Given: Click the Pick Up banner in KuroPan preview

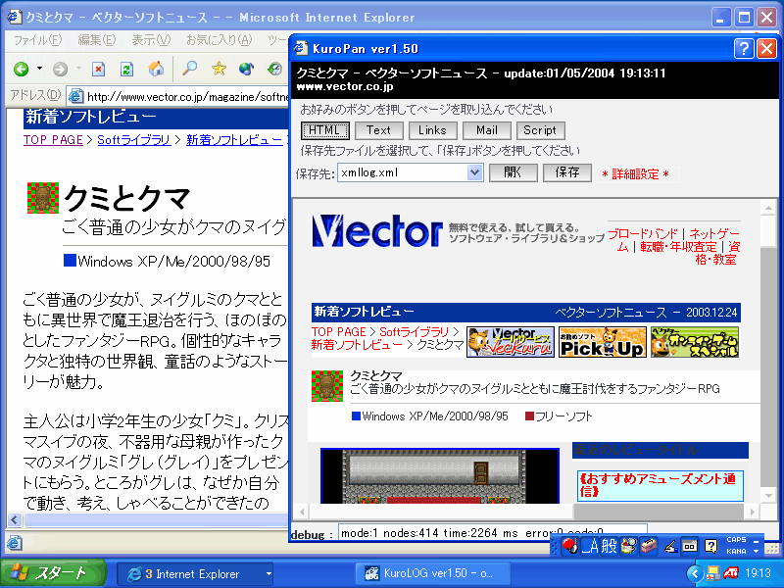Looking at the screenshot, I should [603, 342].
